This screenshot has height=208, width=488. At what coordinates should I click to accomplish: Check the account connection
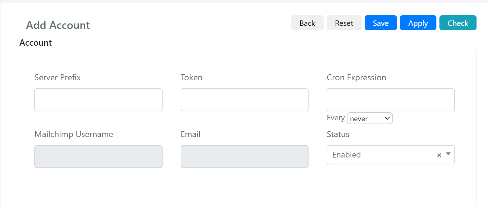point(458,23)
